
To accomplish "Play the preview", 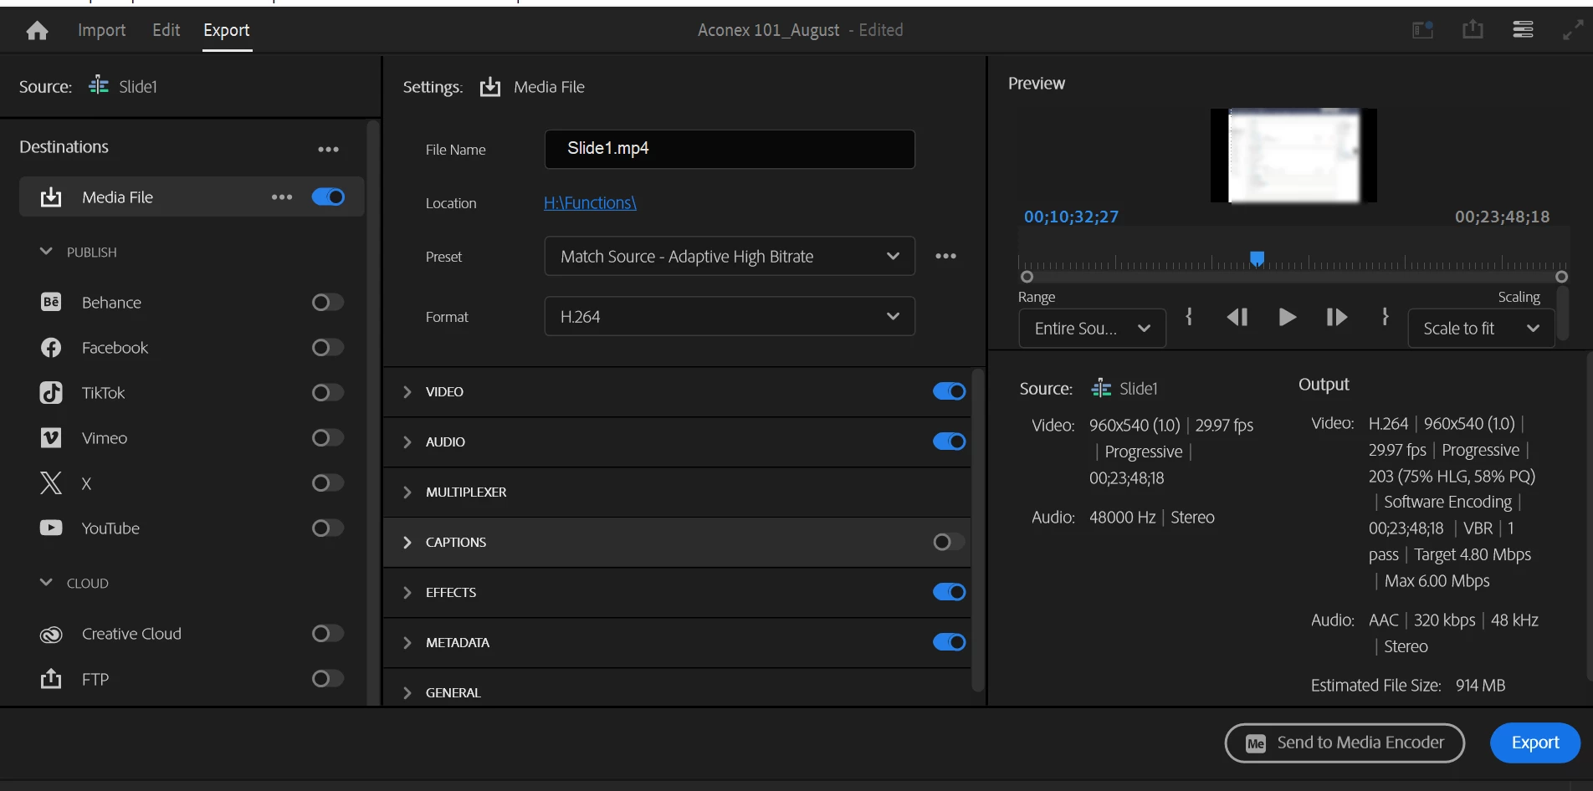I will coord(1288,317).
